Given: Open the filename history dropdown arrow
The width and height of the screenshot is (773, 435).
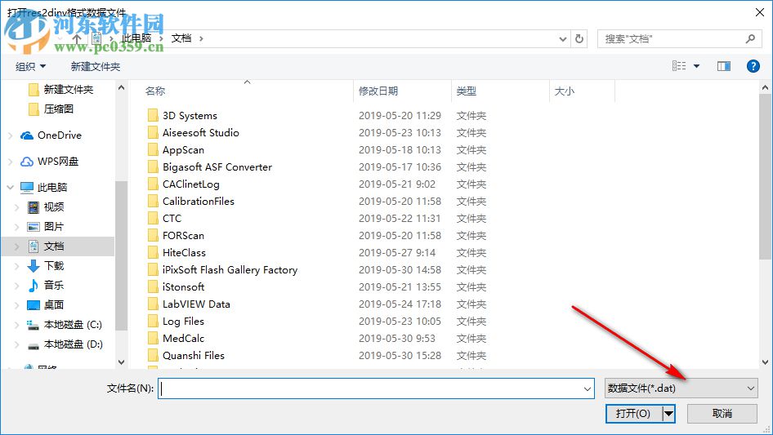Looking at the screenshot, I should [x=588, y=388].
